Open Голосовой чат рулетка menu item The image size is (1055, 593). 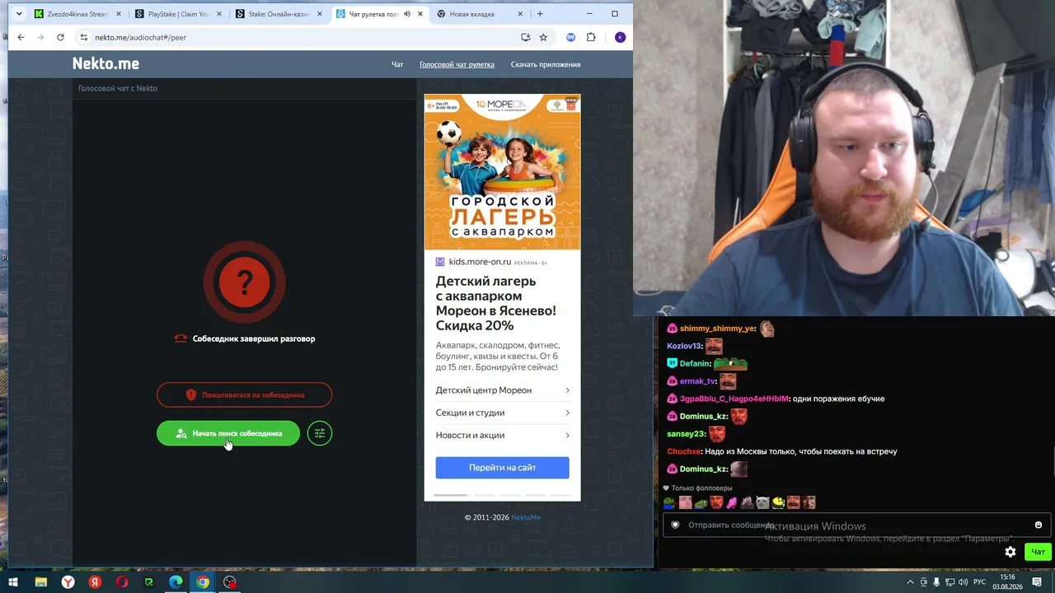pyautogui.click(x=457, y=64)
